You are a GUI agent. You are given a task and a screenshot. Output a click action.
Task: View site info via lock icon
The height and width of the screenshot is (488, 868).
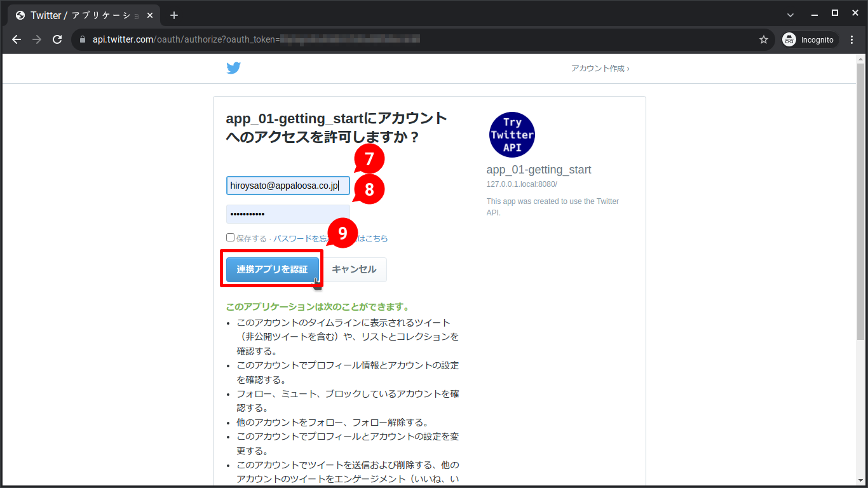[82, 39]
